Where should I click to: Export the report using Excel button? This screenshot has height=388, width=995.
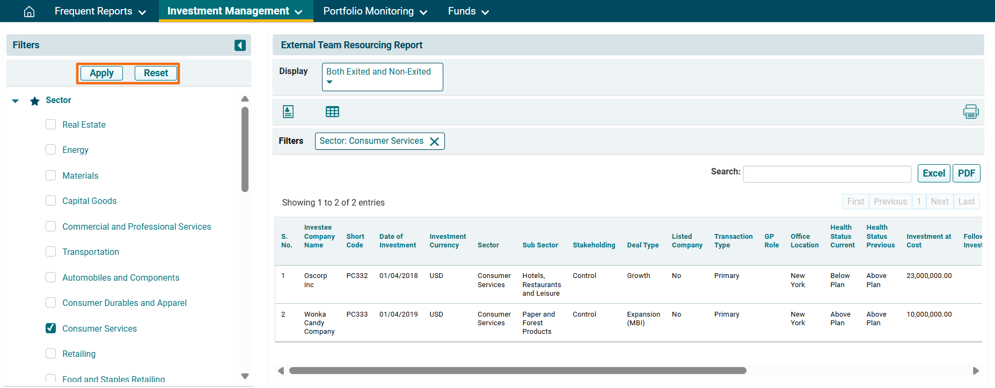click(x=933, y=173)
